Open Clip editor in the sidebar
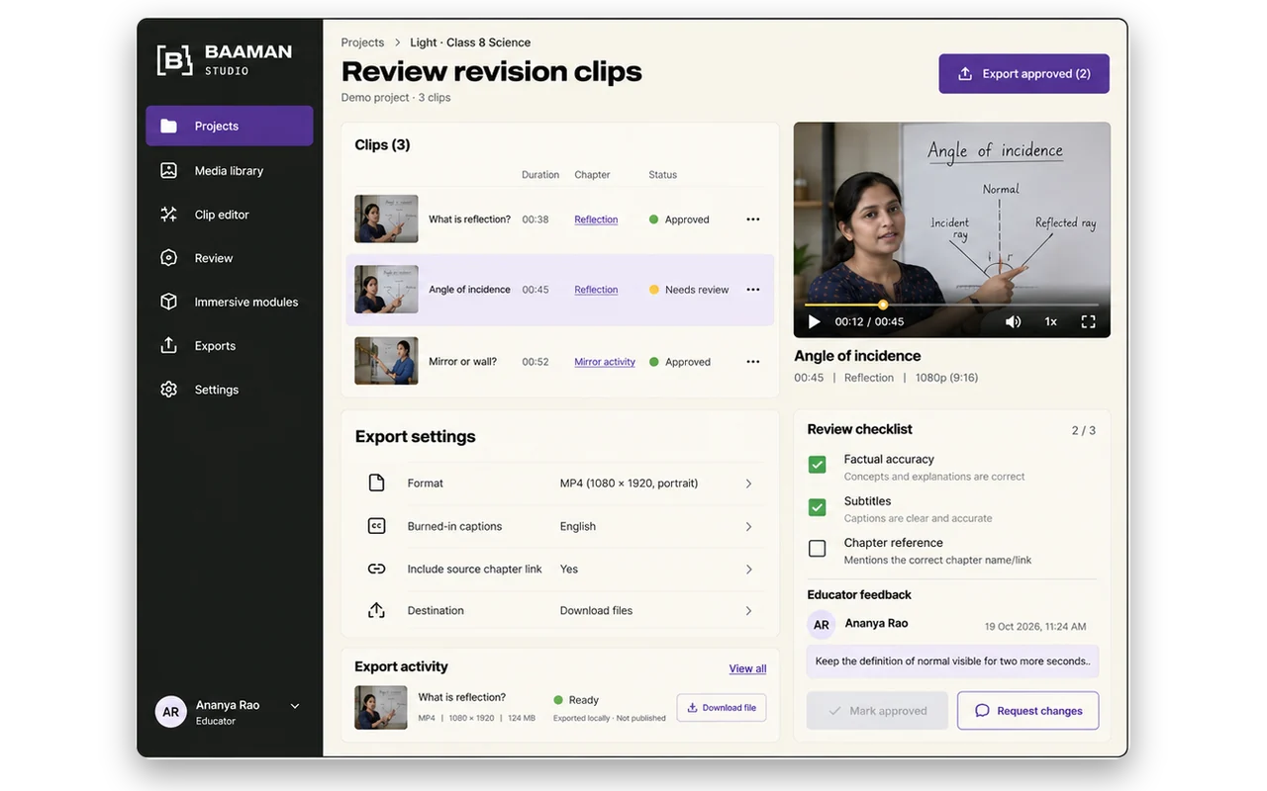1267x791 pixels. tap(230, 214)
